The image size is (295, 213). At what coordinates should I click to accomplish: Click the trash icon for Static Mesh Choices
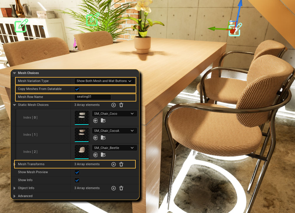121,105
